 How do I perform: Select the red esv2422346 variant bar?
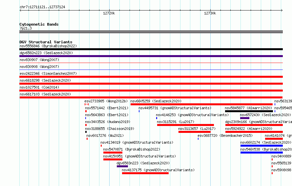tap(151, 77)
